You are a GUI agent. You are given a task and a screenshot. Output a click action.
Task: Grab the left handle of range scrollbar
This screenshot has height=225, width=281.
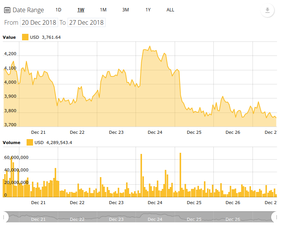(x=6, y=217)
